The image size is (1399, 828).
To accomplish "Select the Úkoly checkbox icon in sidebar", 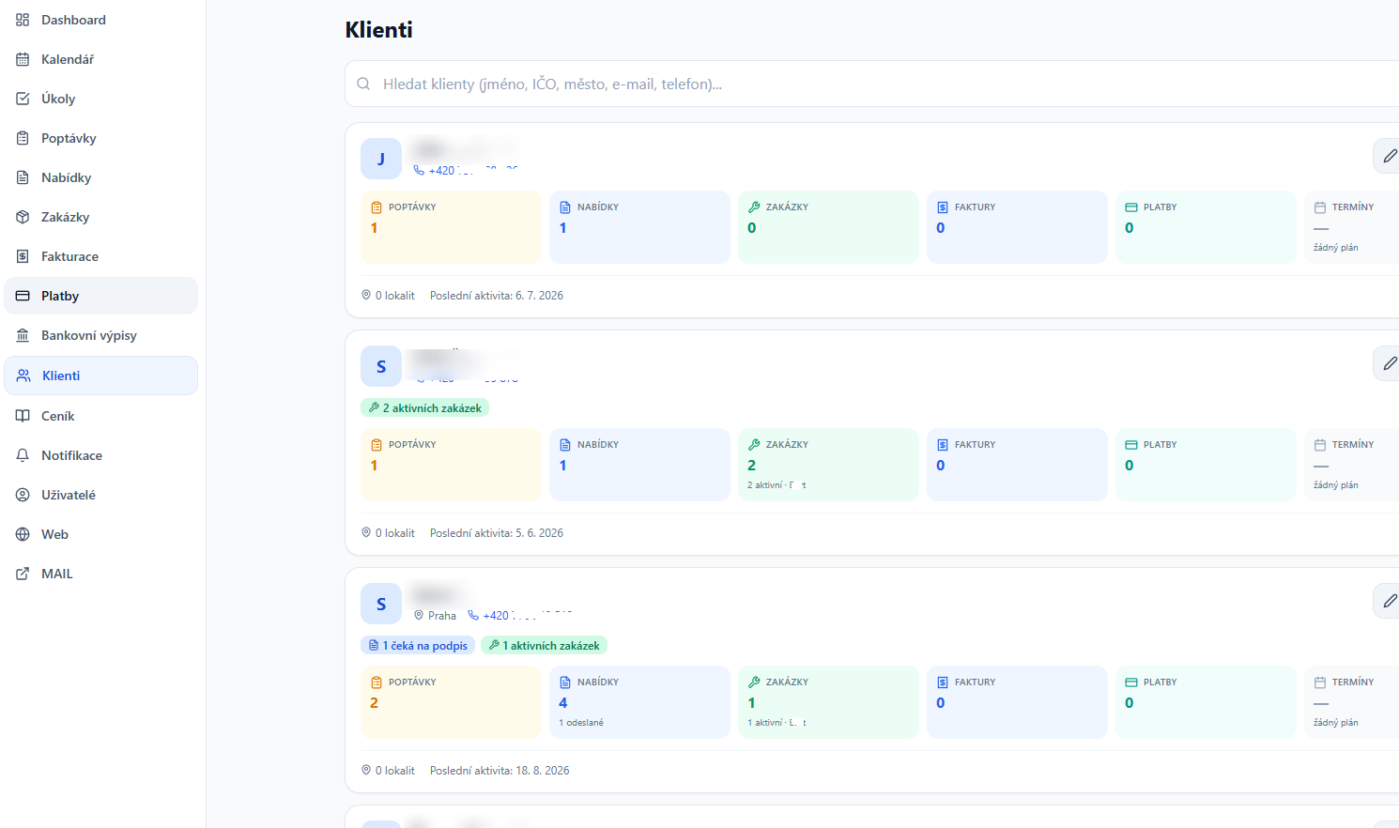I will 23,99.
